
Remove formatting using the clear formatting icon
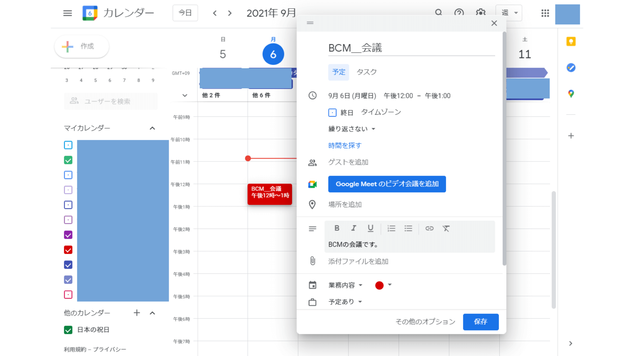446,228
